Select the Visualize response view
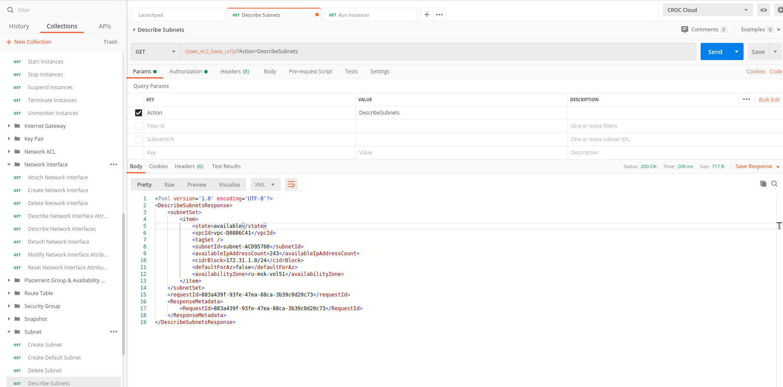783x387 pixels. pos(229,185)
